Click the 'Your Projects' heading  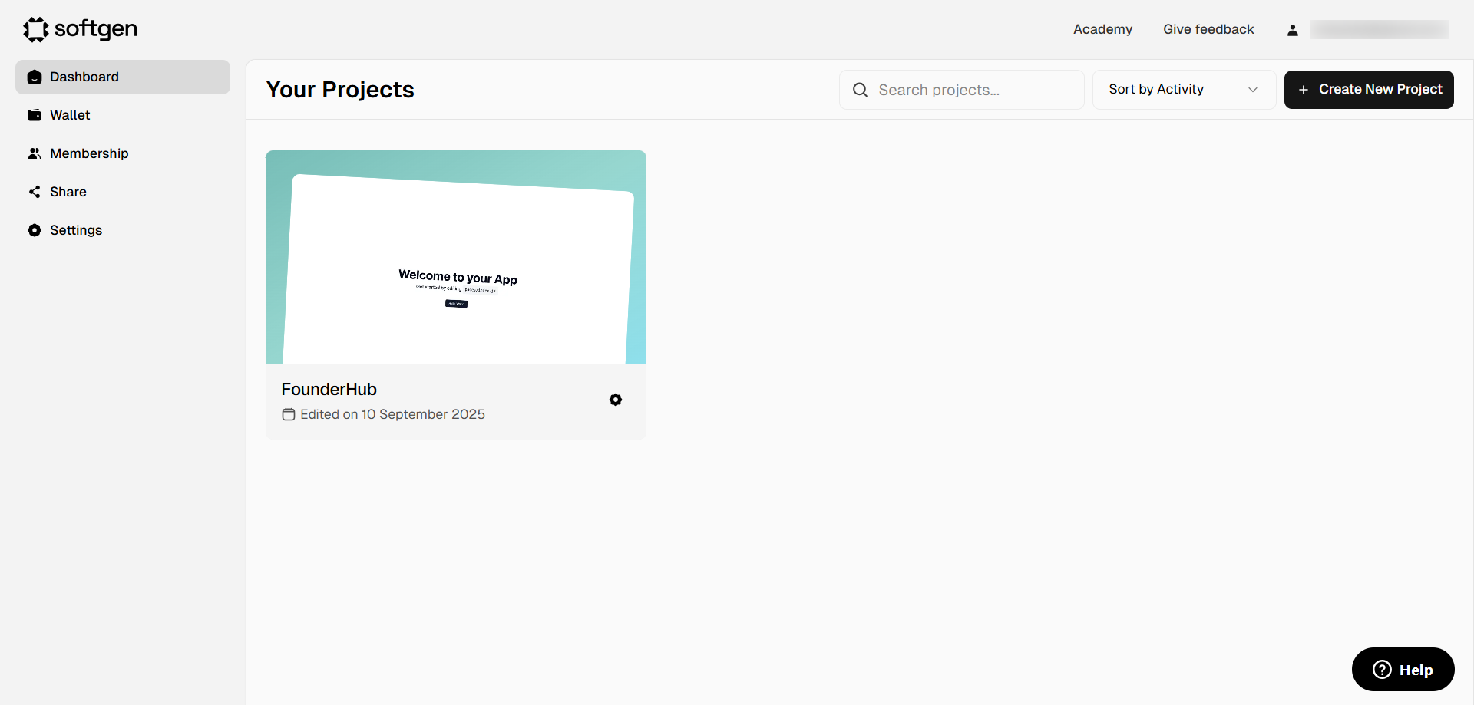(340, 90)
